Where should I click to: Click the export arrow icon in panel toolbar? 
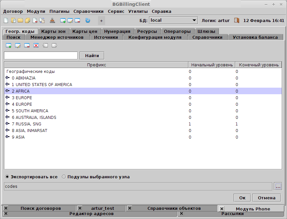coord(54,45)
